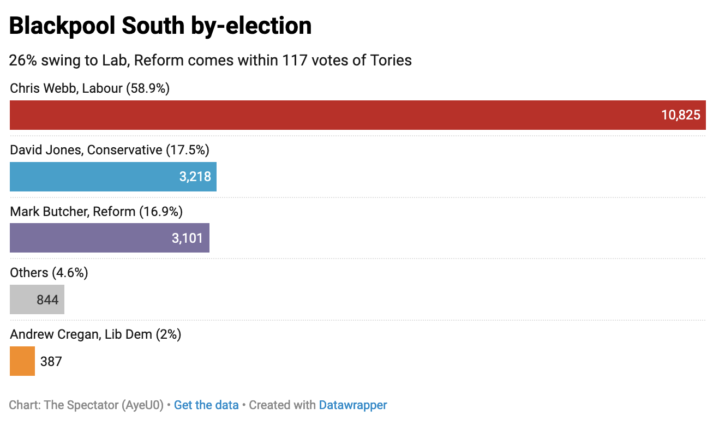Click the "Chart: The Spectator (AyeU0)" credit
The width and height of the screenshot is (719, 432).
(x=86, y=405)
